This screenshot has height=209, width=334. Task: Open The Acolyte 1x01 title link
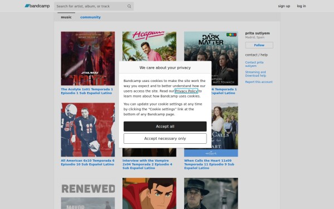pyautogui.click(x=87, y=91)
